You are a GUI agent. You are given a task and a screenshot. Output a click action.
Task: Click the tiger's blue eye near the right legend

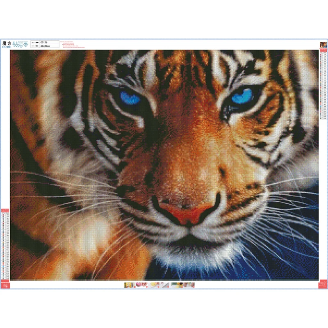(x=242, y=96)
